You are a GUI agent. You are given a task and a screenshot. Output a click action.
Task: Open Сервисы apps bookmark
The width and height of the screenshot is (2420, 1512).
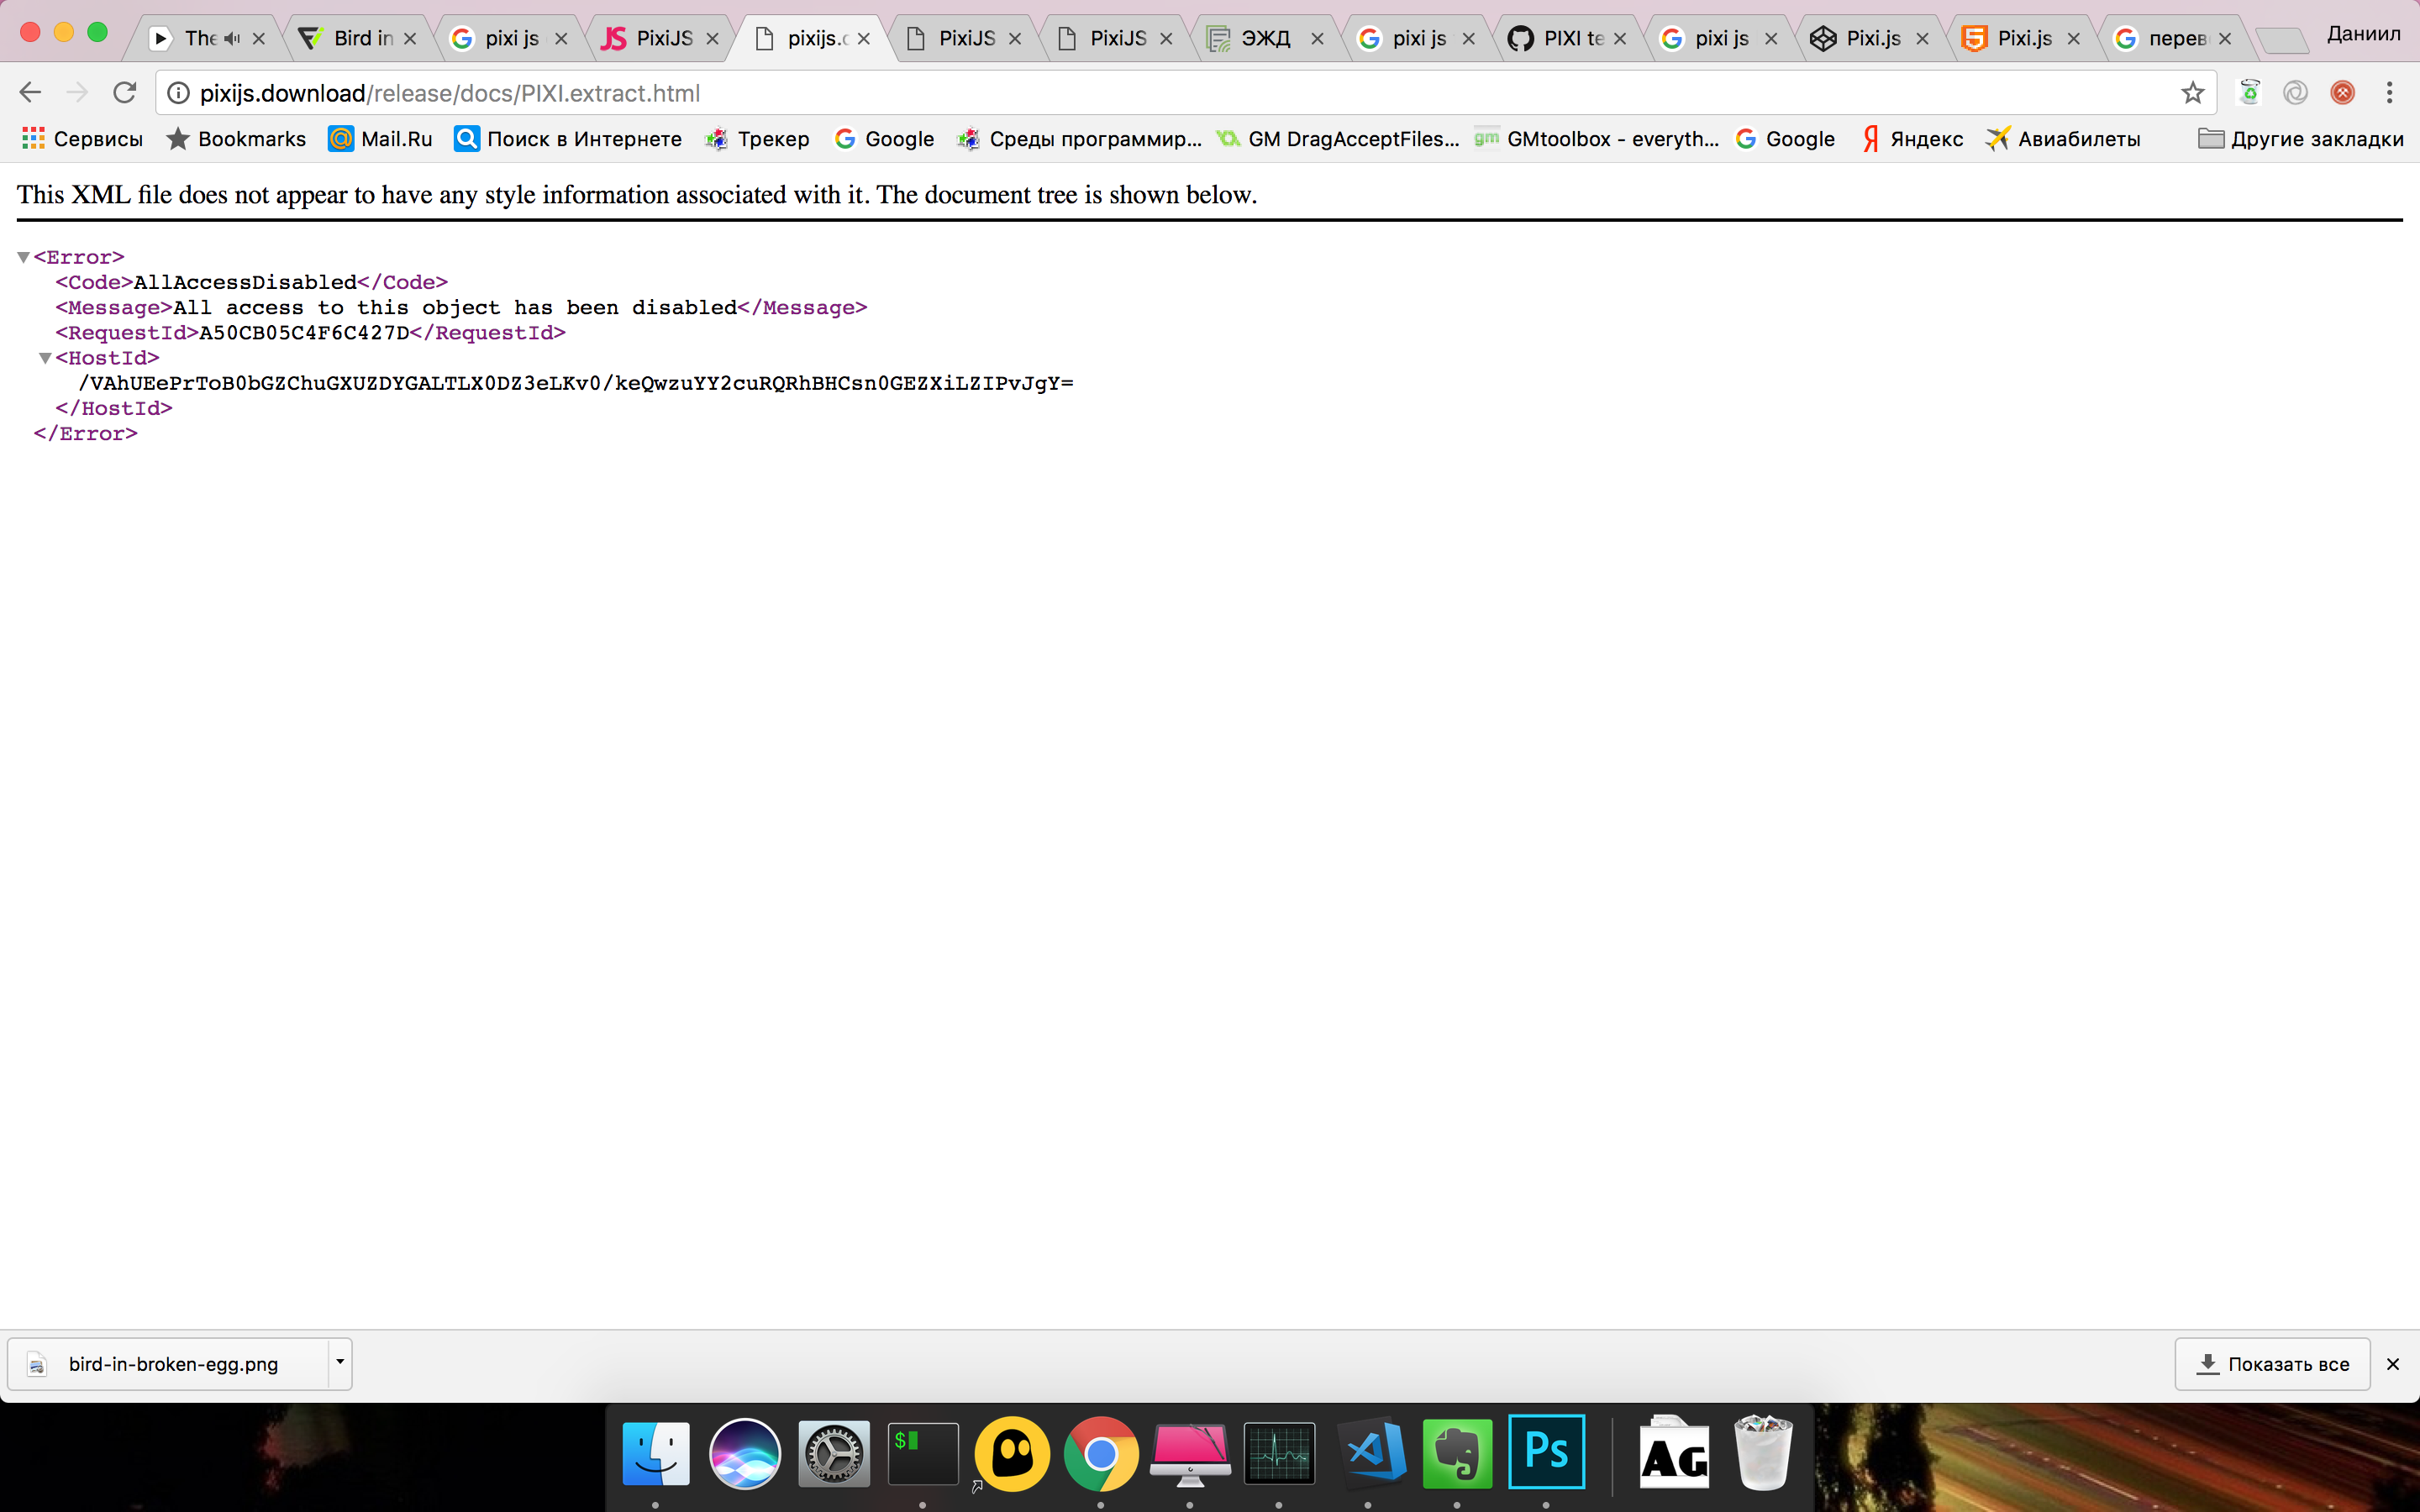(x=82, y=139)
